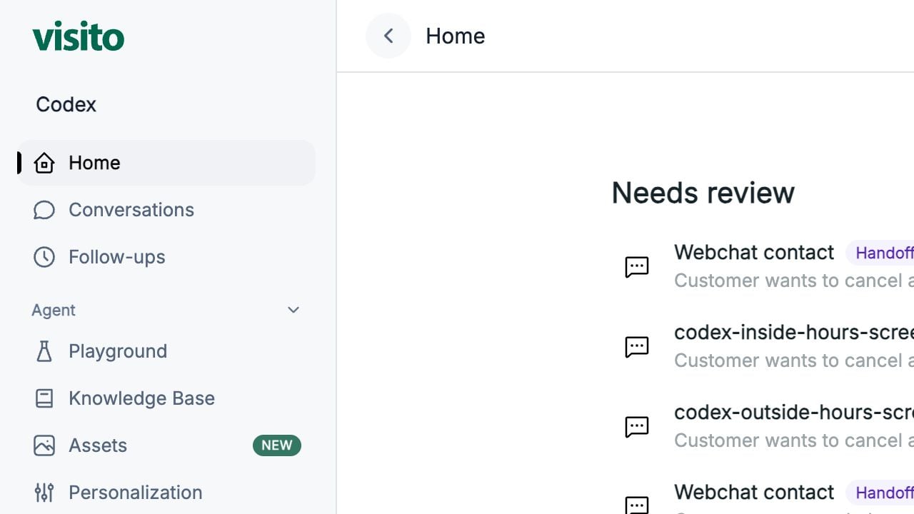Click the Personalization sliders icon
Viewport: 914px width, 514px height.
click(44, 493)
